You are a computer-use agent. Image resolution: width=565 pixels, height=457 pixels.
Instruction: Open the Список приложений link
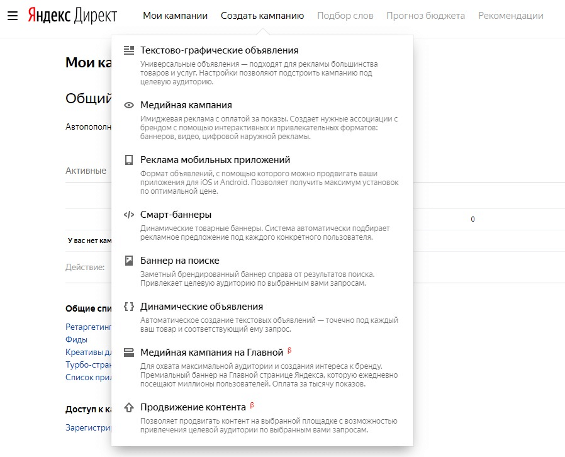[x=88, y=377]
